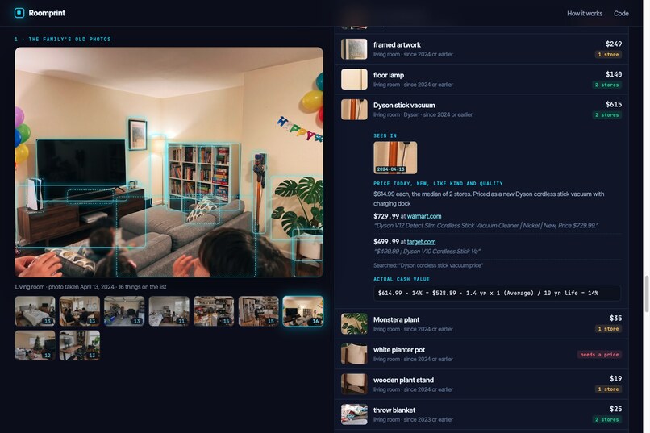Click the floor lamp item image
The width and height of the screenshot is (650, 433).
pyautogui.click(x=354, y=79)
